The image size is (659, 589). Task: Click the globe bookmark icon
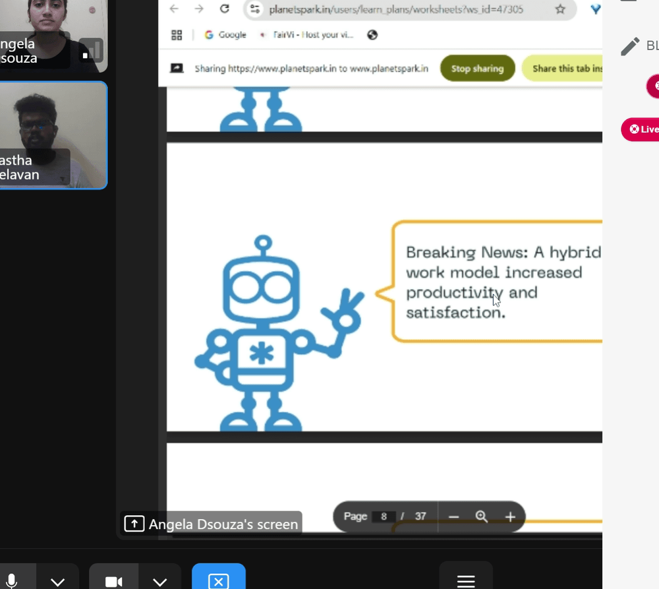pos(372,35)
